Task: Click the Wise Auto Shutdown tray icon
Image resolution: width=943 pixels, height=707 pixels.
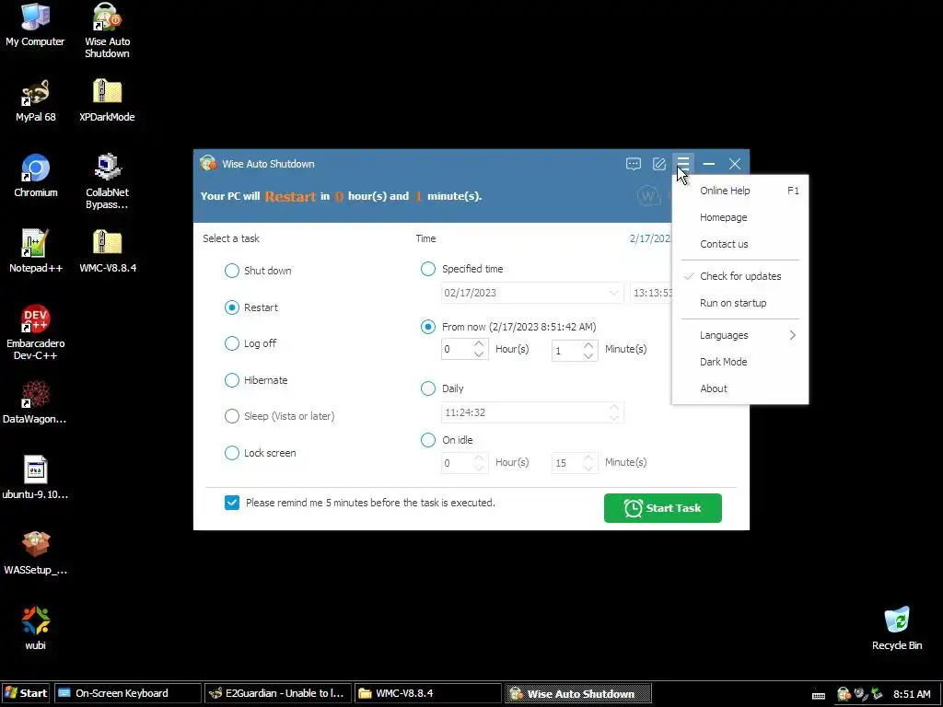Action: click(844, 694)
